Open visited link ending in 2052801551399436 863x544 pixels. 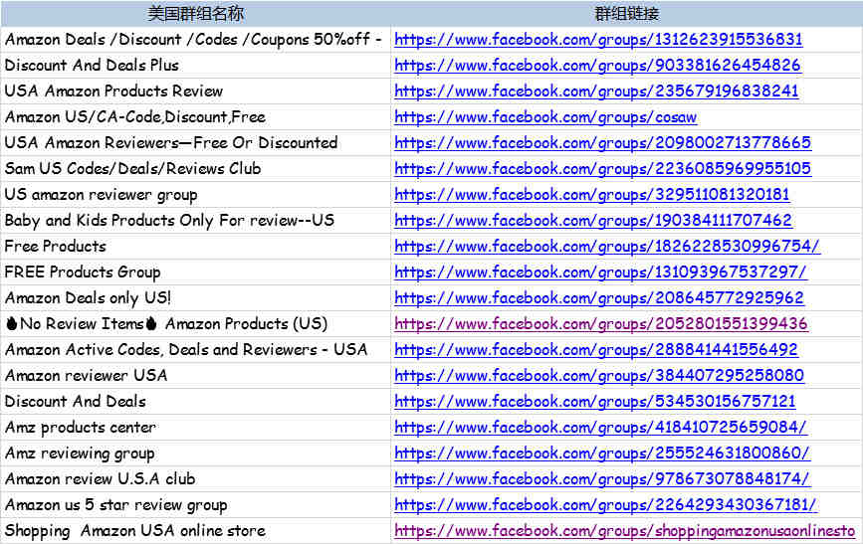click(x=601, y=324)
